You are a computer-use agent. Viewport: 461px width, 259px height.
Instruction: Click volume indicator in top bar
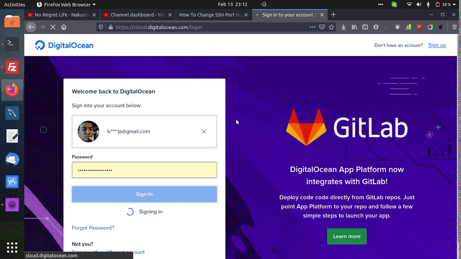point(419,4)
